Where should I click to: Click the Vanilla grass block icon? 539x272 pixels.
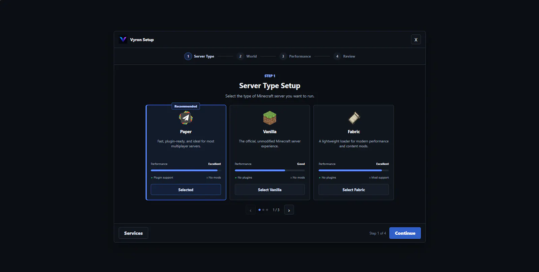pyautogui.click(x=269, y=118)
